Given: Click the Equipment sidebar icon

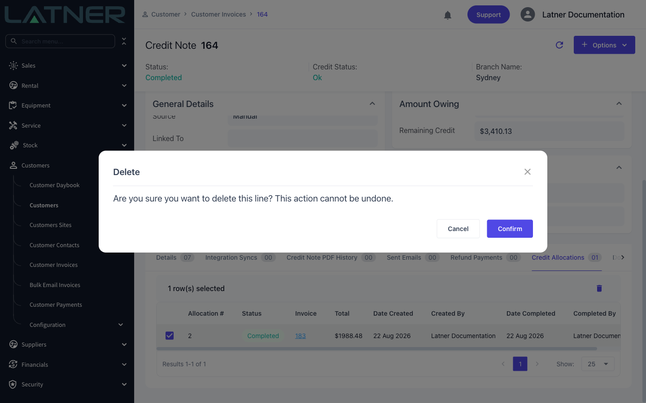Looking at the screenshot, I should point(13,105).
